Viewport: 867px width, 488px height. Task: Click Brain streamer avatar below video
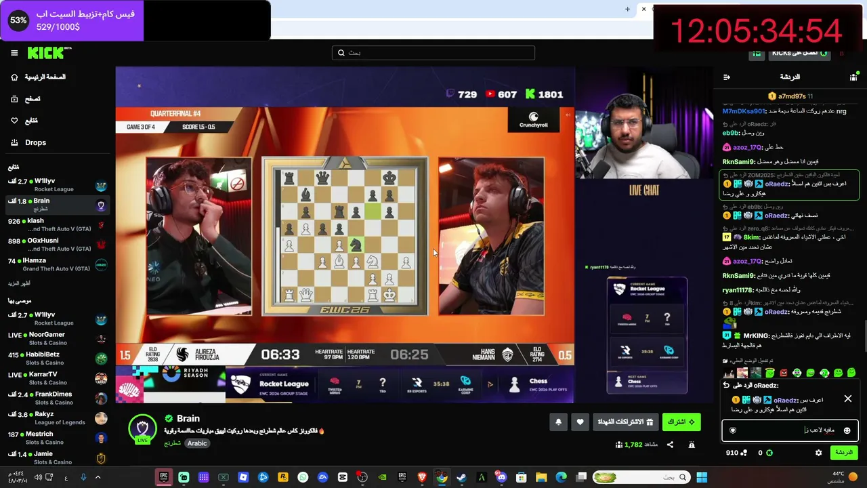pos(143,428)
